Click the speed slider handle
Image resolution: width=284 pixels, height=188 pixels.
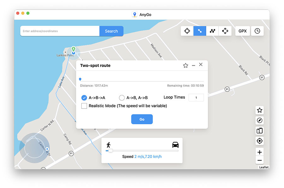pyautogui.click(x=110, y=151)
